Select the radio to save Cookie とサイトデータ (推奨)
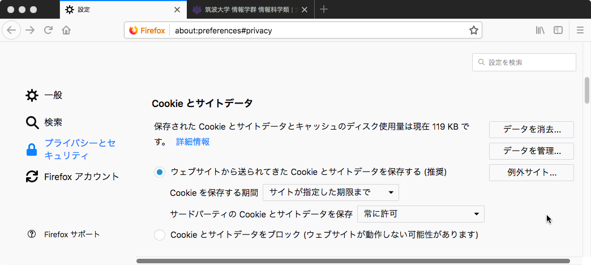Image resolution: width=591 pixels, height=265 pixels. point(160,172)
